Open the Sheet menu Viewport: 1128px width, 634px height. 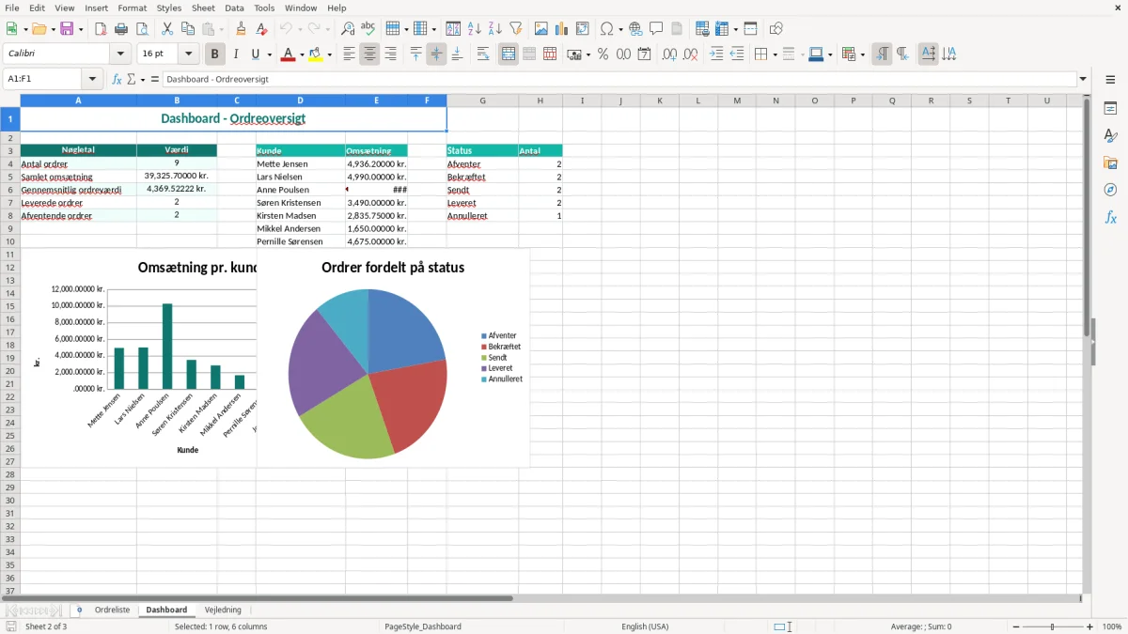[x=203, y=8]
